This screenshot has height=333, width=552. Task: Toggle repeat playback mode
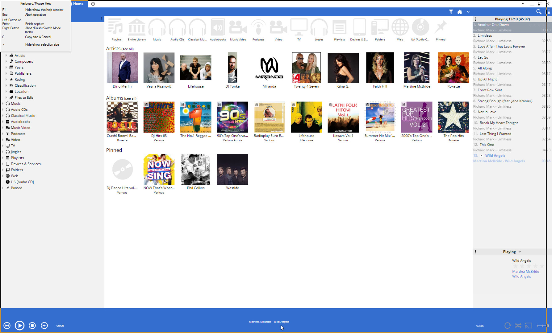tap(508, 325)
